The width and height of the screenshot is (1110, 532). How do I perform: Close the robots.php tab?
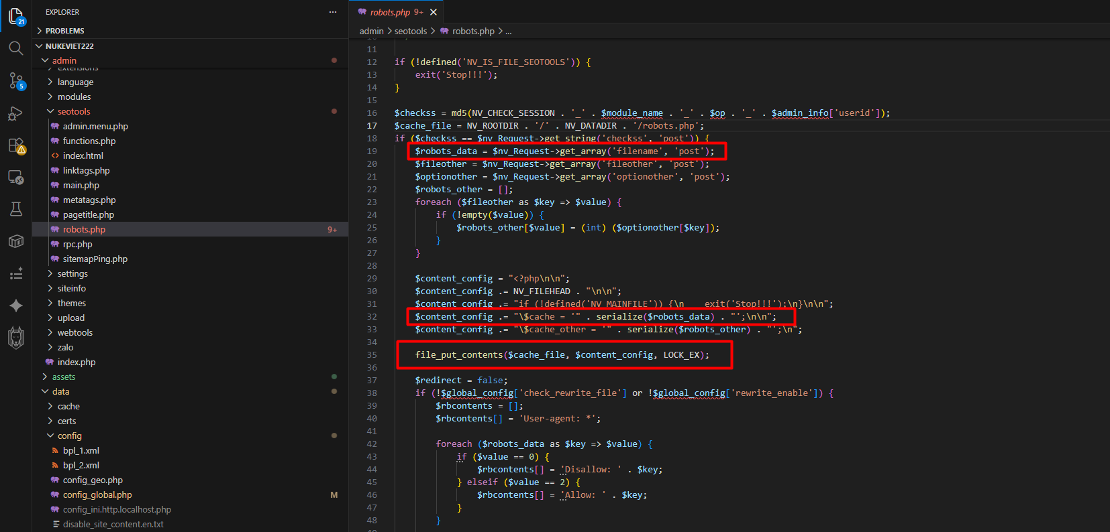[x=434, y=12]
